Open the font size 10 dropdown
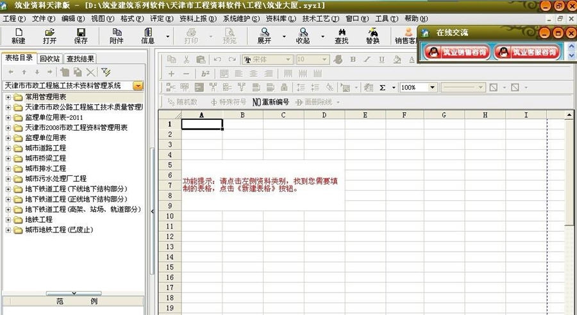 (324, 59)
